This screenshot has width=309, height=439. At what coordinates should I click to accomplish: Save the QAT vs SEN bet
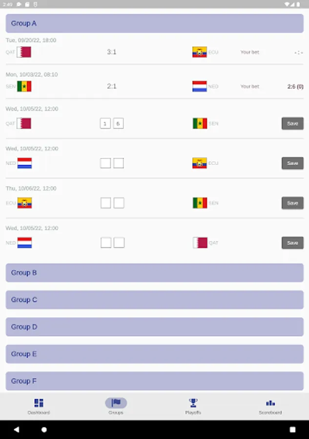[292, 123]
